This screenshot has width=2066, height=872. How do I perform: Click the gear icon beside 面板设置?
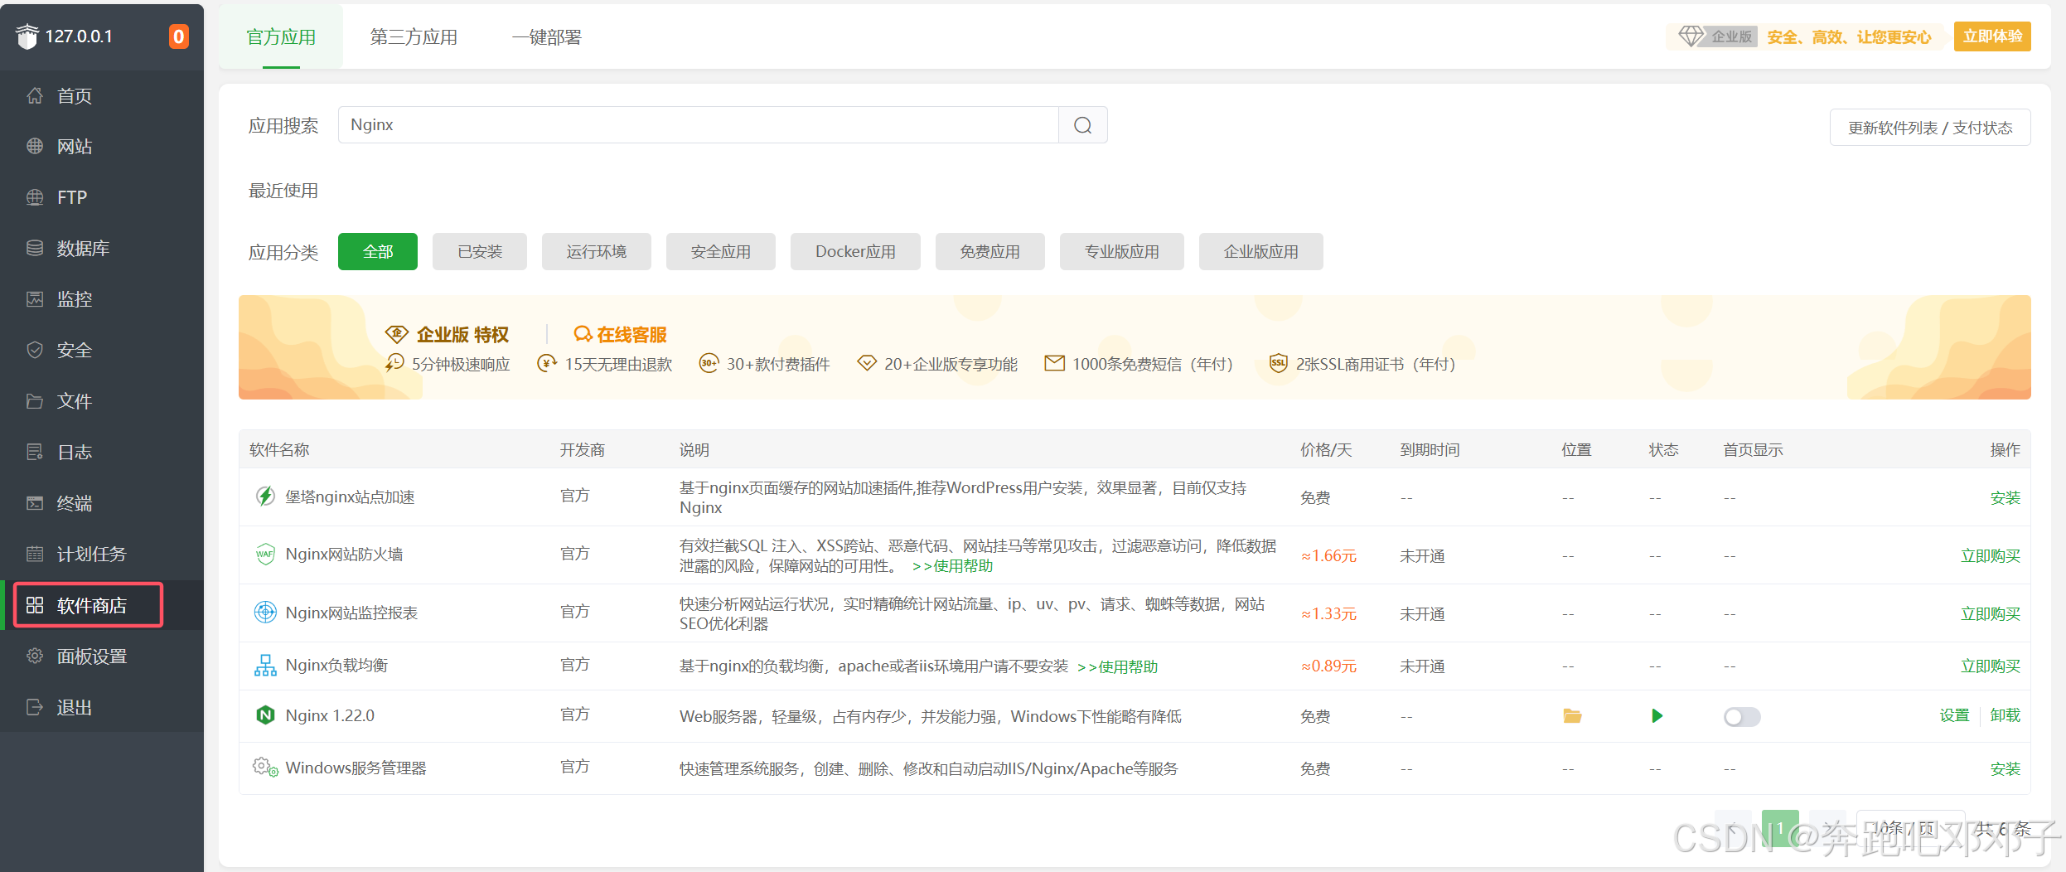pos(35,656)
